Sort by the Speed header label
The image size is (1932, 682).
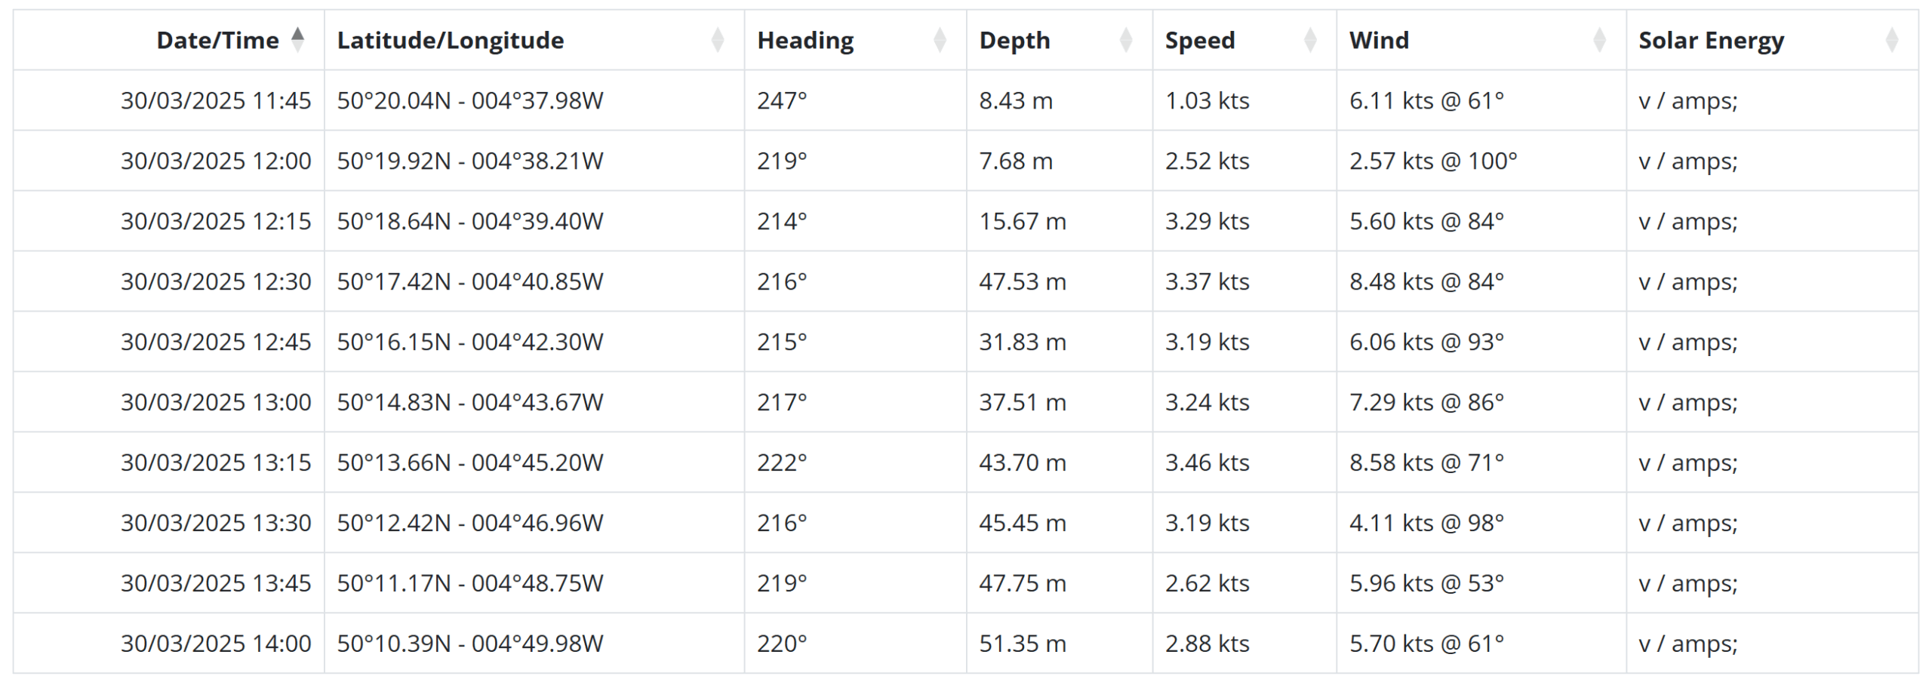(1200, 40)
